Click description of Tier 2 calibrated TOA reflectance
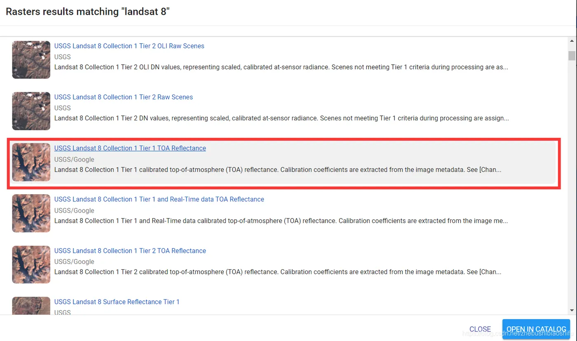 [x=278, y=272]
